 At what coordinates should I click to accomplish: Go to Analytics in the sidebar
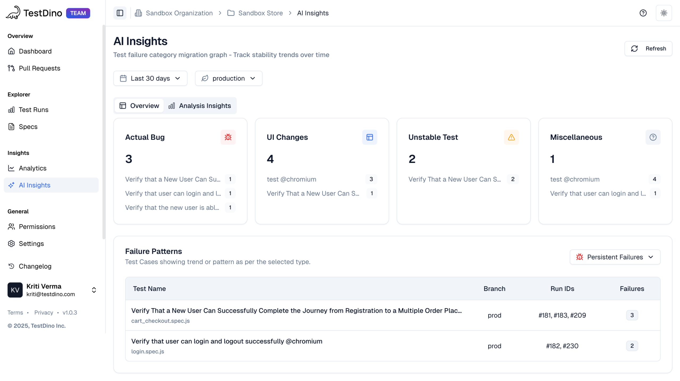tap(32, 168)
